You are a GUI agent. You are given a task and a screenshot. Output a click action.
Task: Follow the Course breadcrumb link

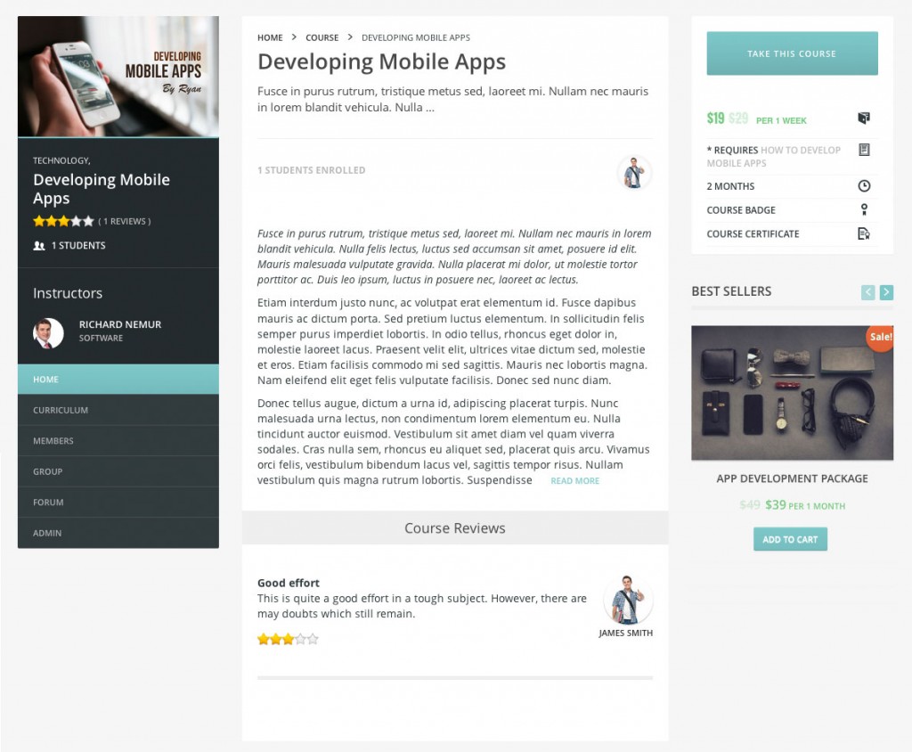(x=322, y=37)
